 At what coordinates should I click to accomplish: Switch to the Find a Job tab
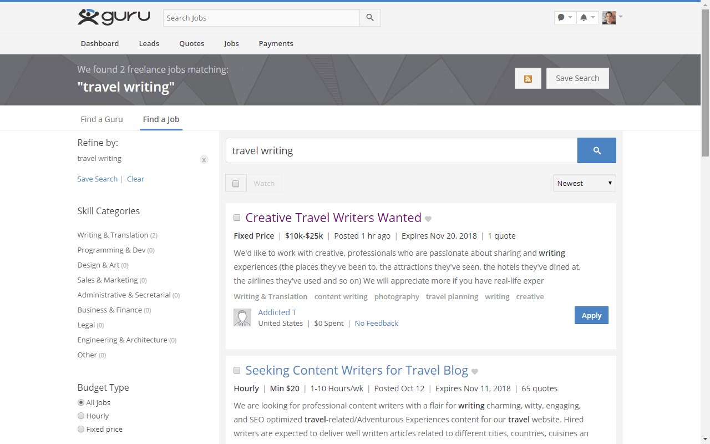161,119
